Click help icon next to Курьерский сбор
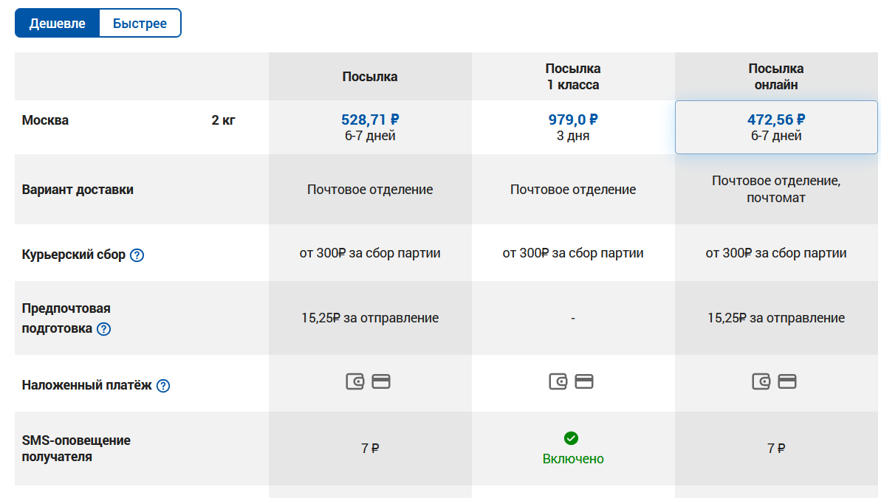Viewport: 881px width, 498px height. pos(137,255)
